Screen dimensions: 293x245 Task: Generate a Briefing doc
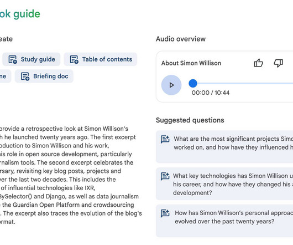pyautogui.click(x=44, y=76)
